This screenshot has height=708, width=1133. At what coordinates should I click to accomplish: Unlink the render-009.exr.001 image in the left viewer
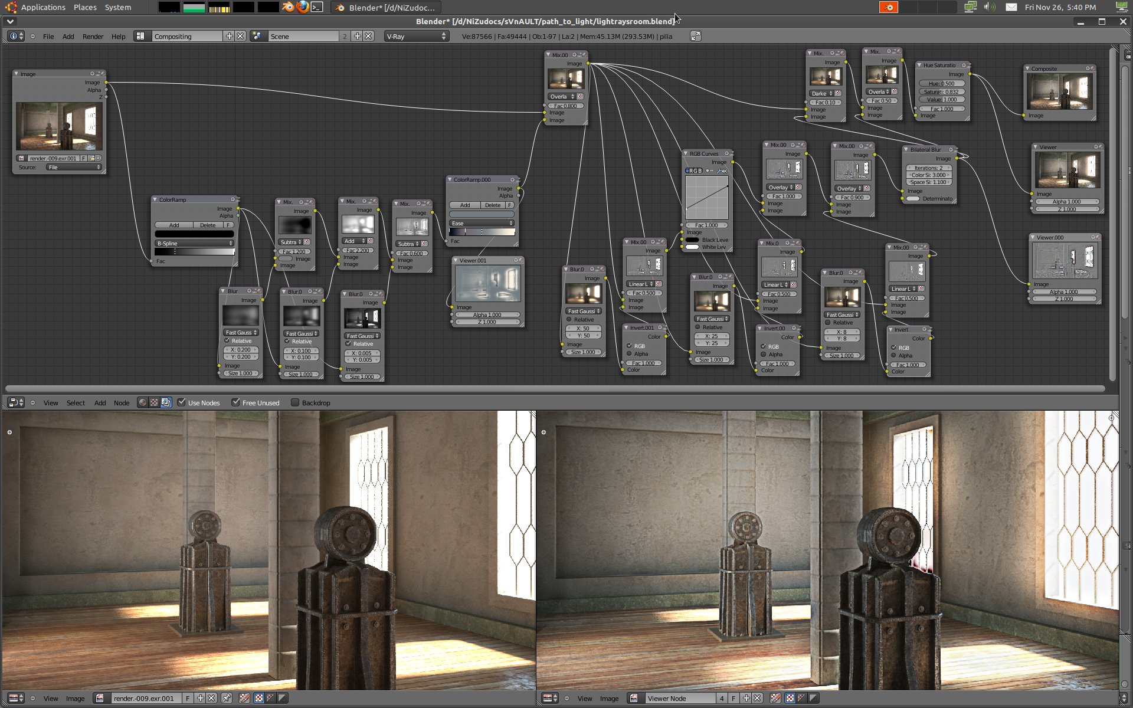tap(211, 698)
